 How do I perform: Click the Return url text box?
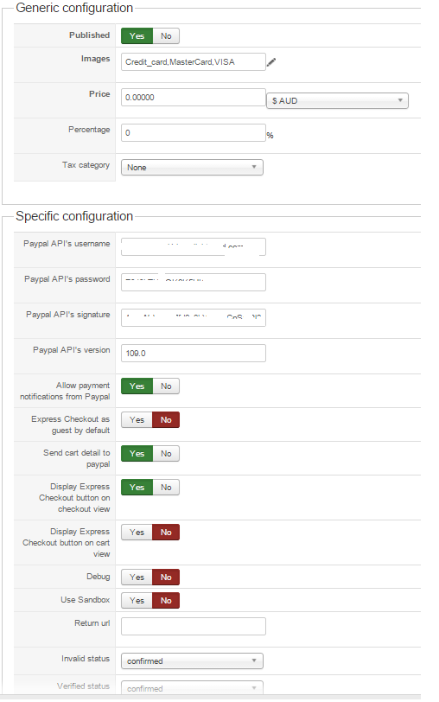pyautogui.click(x=194, y=626)
